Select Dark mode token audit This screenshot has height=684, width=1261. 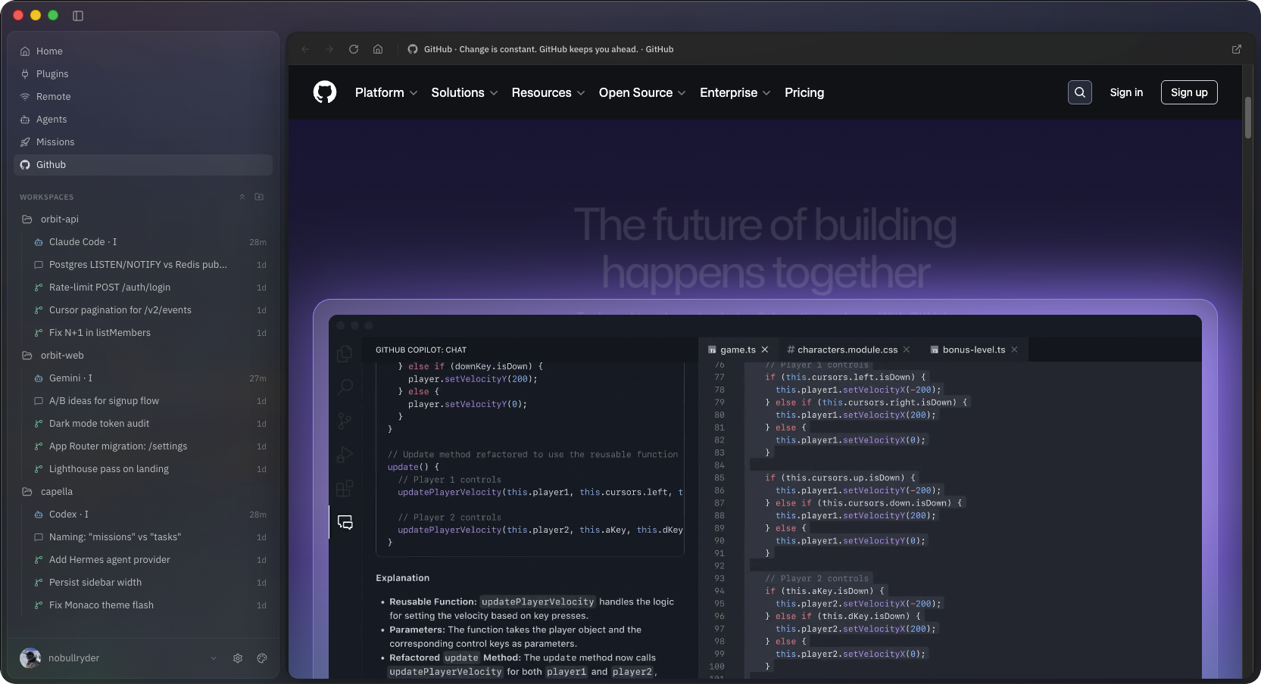[x=149, y=424]
